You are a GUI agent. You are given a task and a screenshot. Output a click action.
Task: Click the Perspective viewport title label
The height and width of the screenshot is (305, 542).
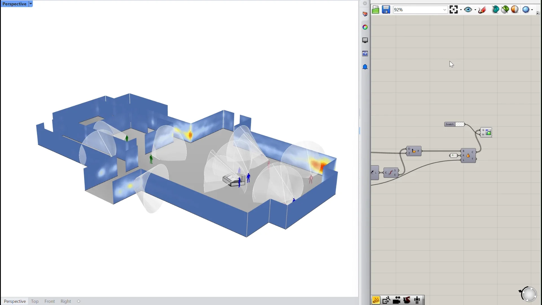coord(14,4)
